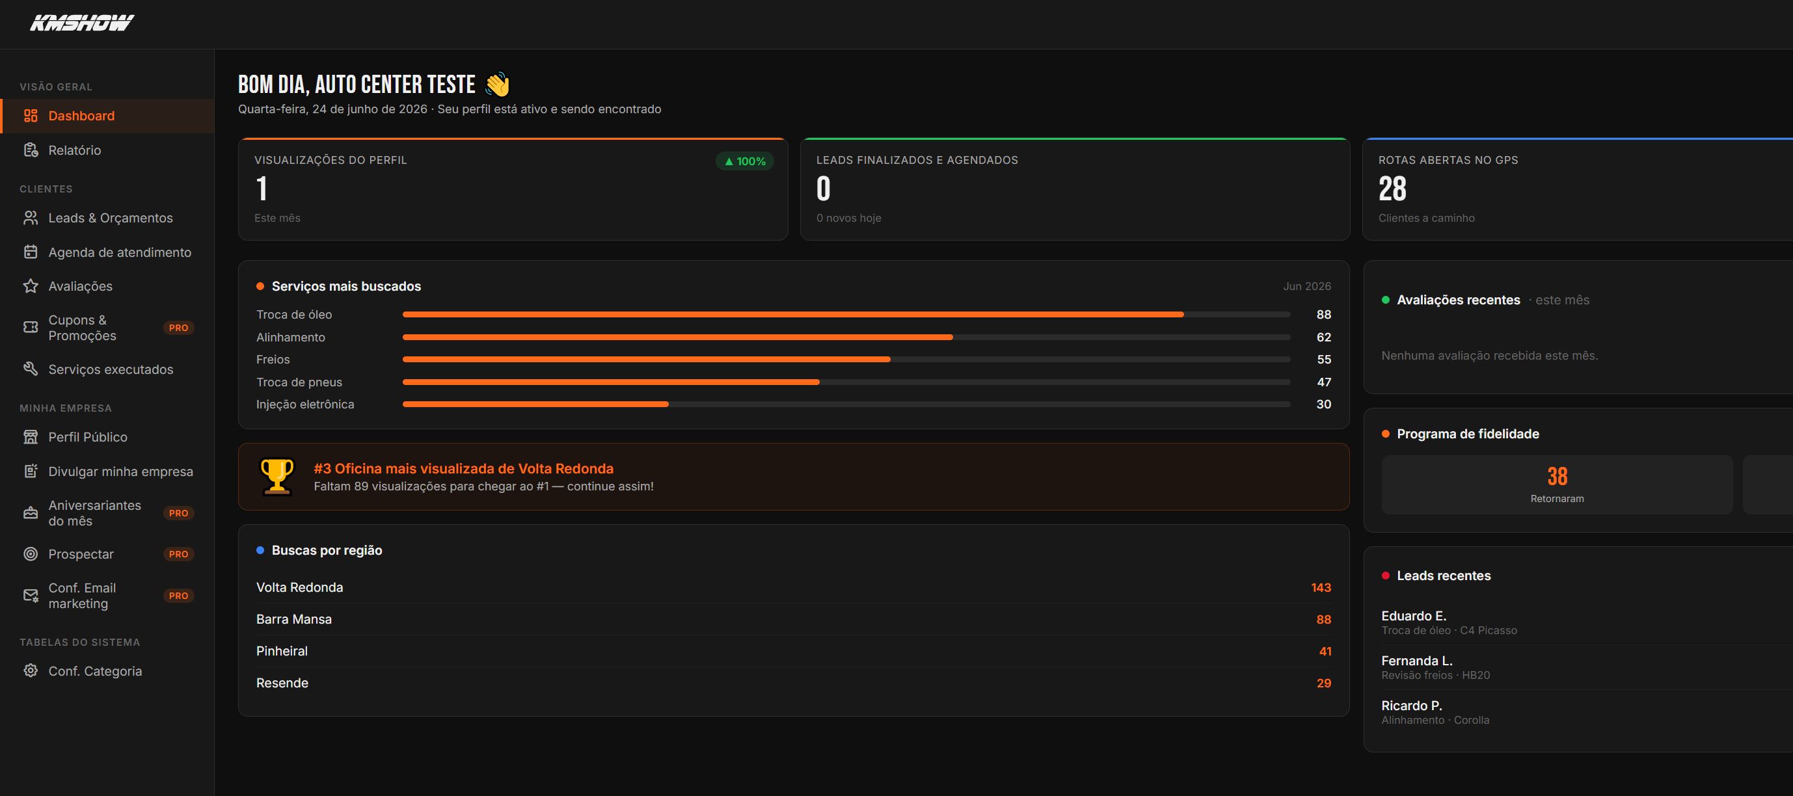Click PRO badge beside Cupons & Promoções

pos(178,328)
